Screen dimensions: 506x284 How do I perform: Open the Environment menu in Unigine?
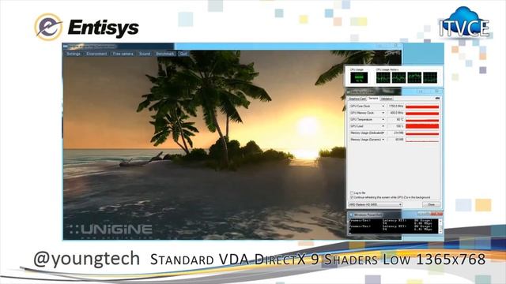pyautogui.click(x=96, y=54)
